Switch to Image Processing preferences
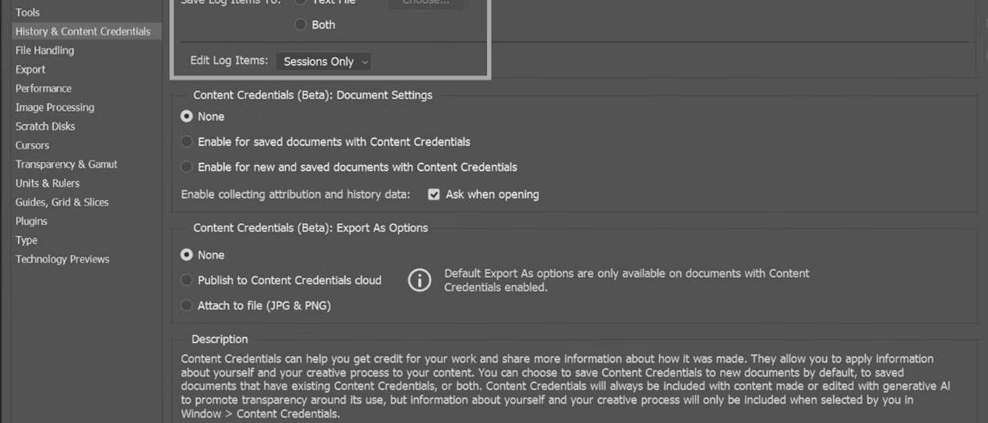Screen dimensions: 988x423 (55, 107)
